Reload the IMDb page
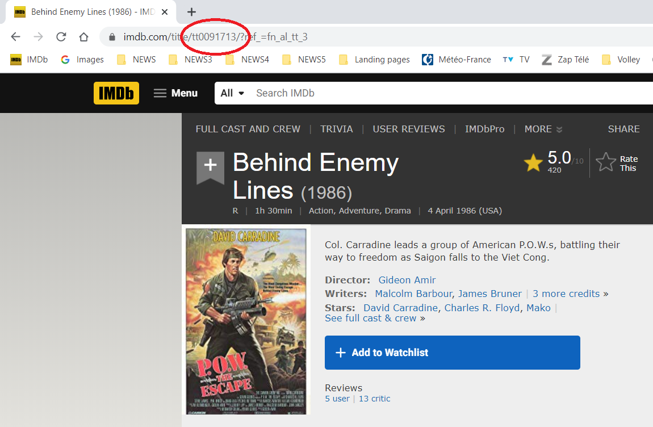 pos(61,37)
